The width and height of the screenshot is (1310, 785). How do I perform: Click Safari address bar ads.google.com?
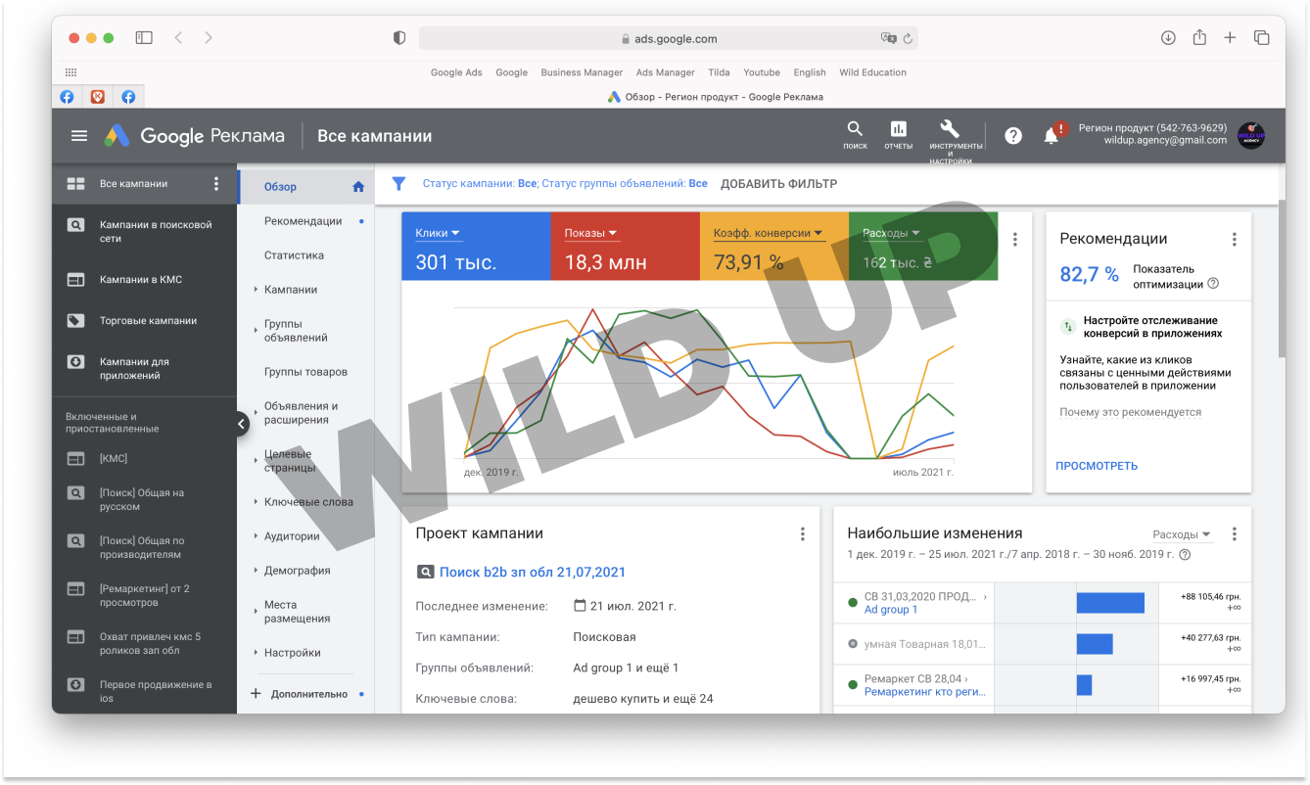click(669, 39)
